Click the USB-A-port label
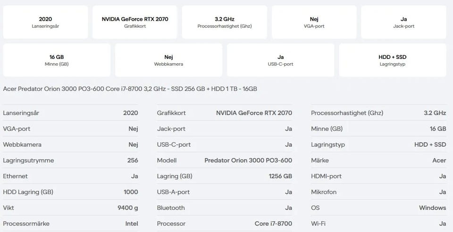The image size is (453, 232). [x=173, y=192]
